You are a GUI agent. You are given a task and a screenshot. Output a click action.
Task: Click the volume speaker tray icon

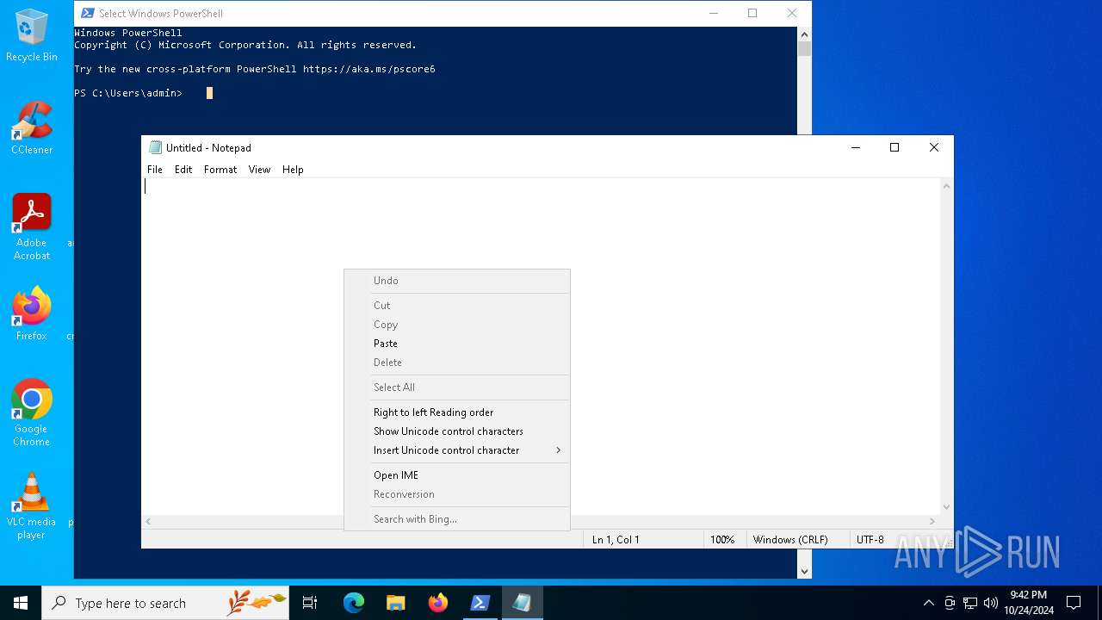point(991,603)
